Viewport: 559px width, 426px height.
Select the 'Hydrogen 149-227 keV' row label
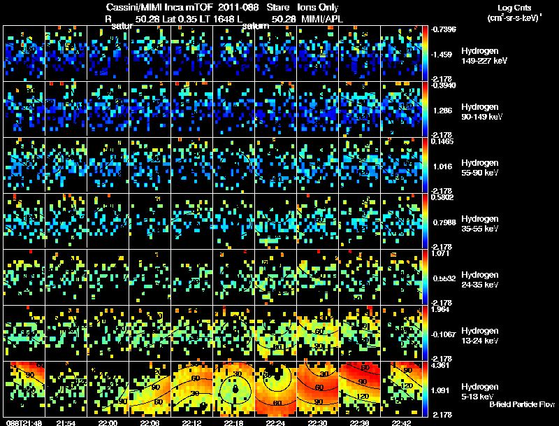(x=484, y=56)
